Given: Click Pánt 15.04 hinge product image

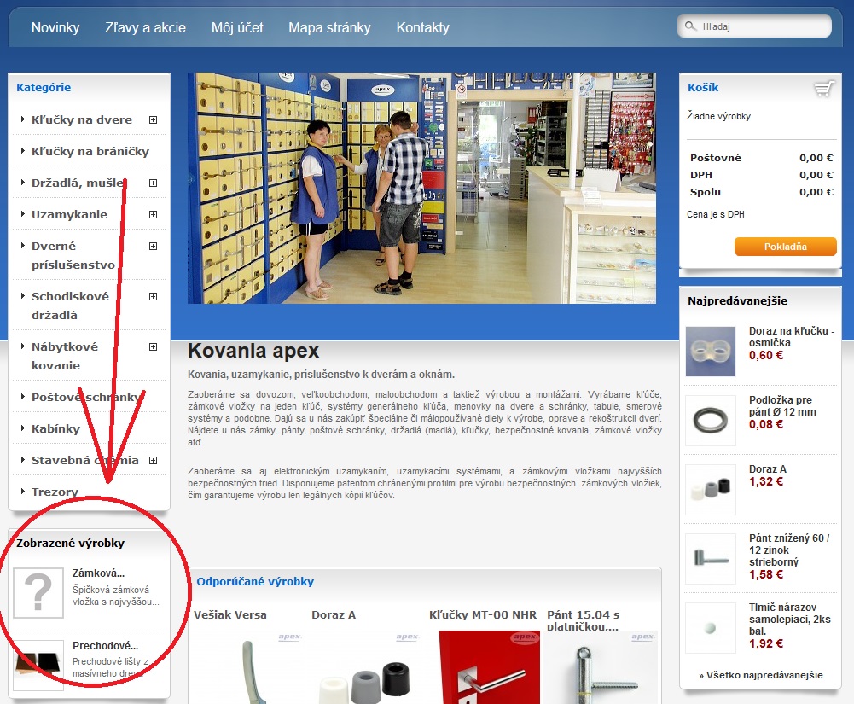Looking at the screenshot, I should pos(601,667).
